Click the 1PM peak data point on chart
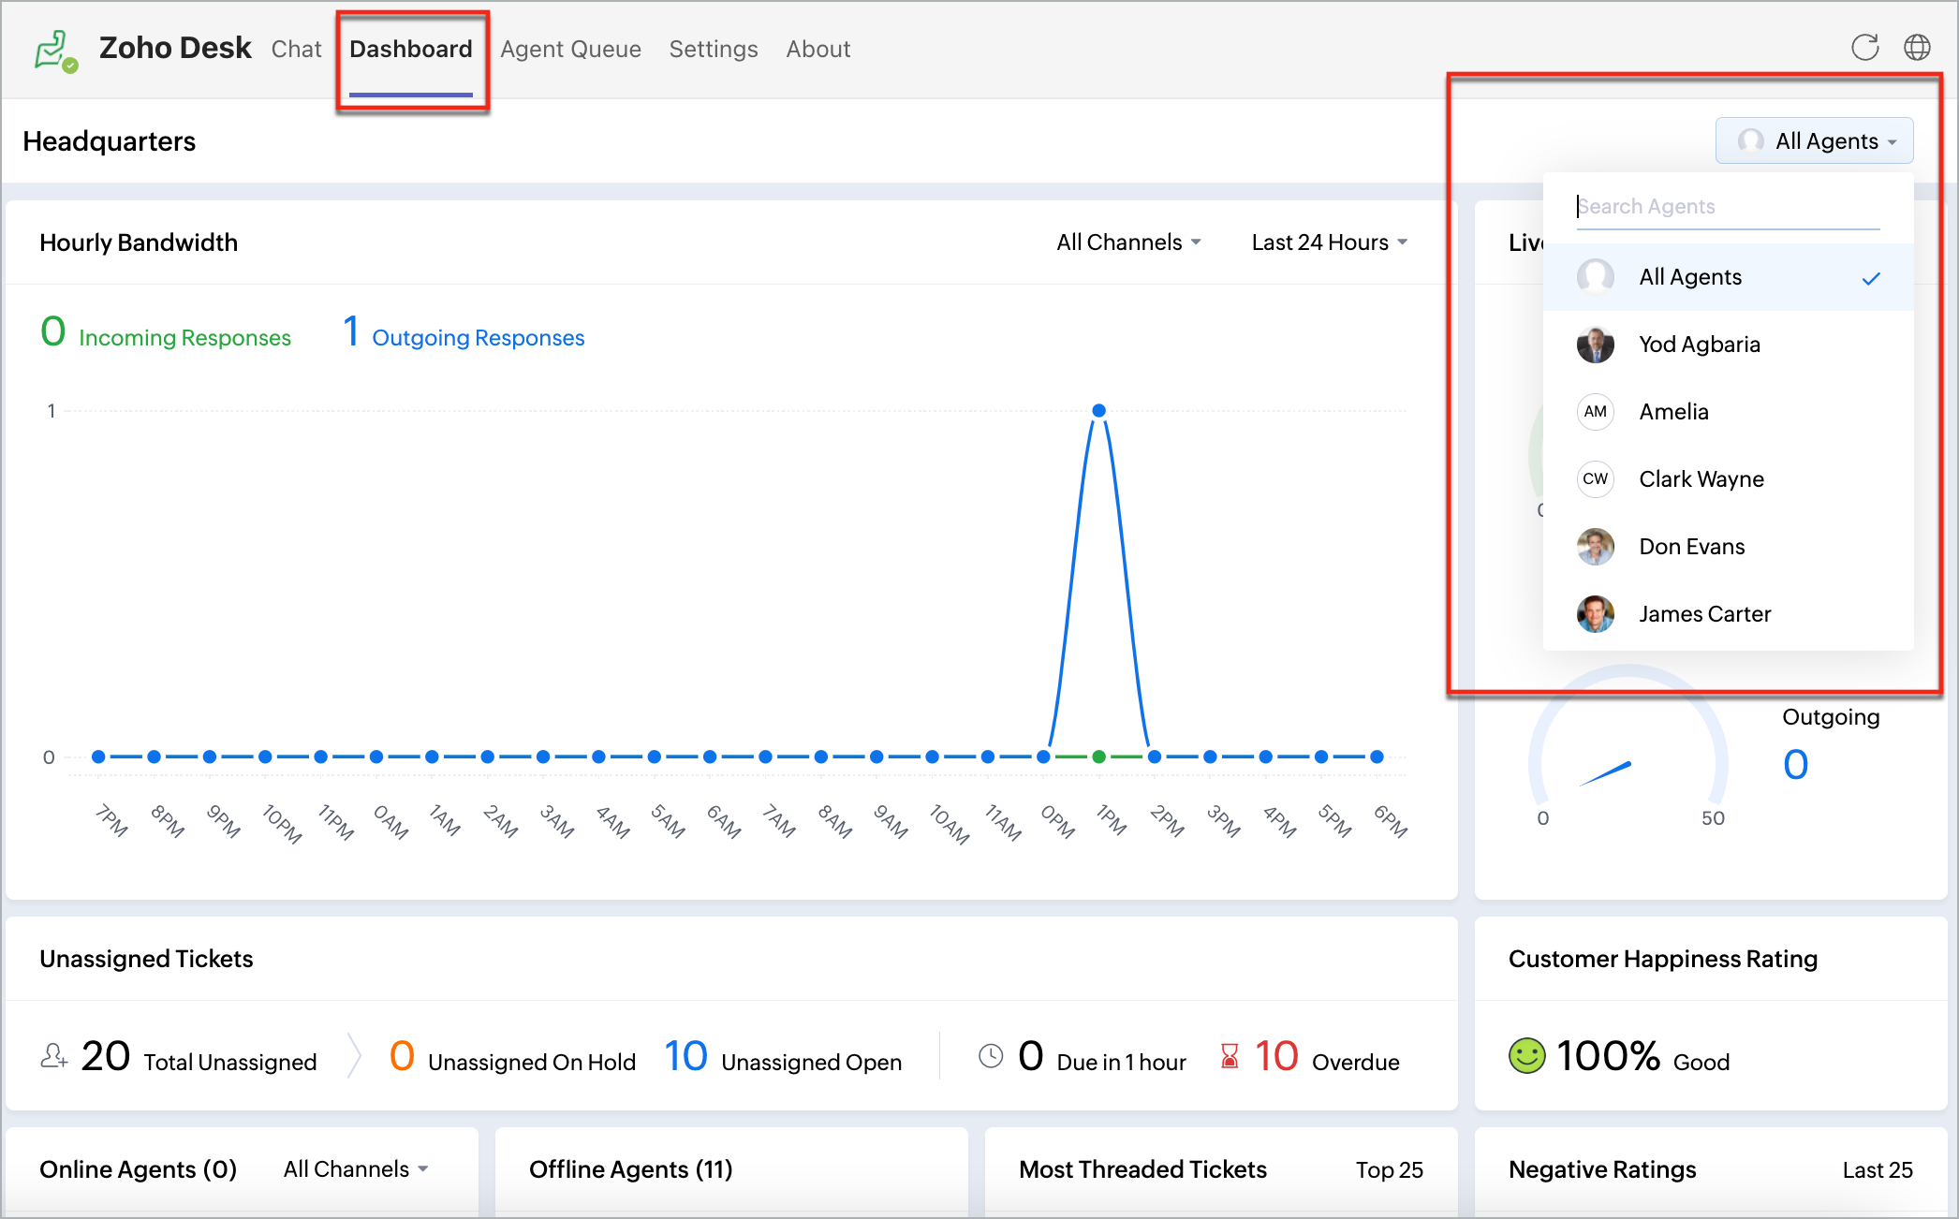 [x=1098, y=411]
